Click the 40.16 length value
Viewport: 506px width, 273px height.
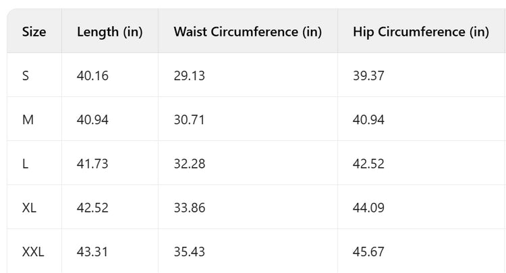(x=92, y=75)
